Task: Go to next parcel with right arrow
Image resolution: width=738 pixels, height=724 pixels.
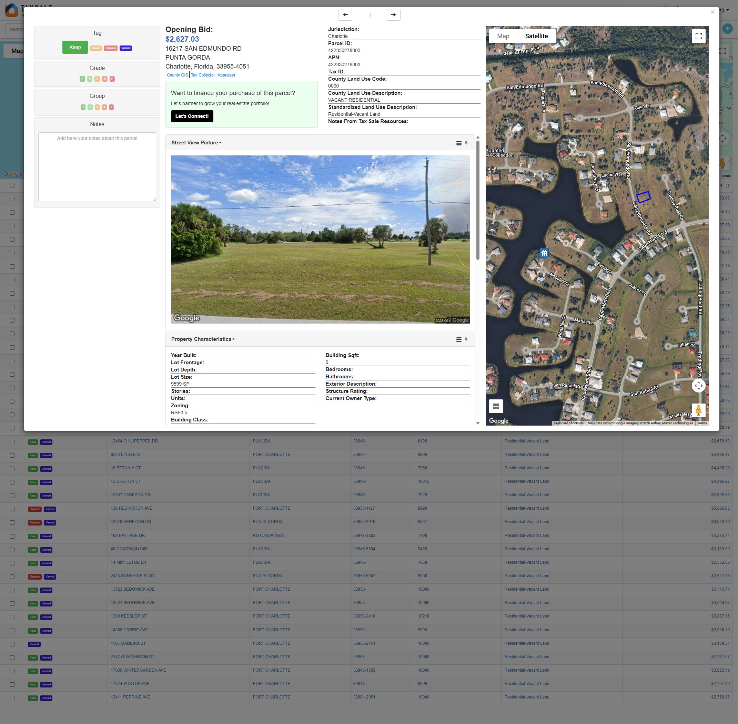Action: (393, 15)
